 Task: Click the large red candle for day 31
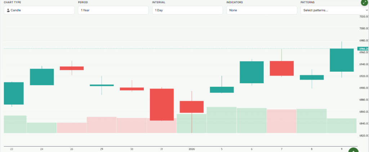coord(162,104)
